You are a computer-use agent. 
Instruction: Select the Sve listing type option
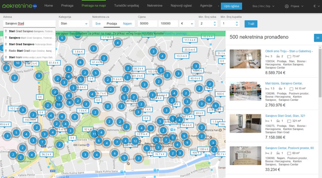(98, 23)
